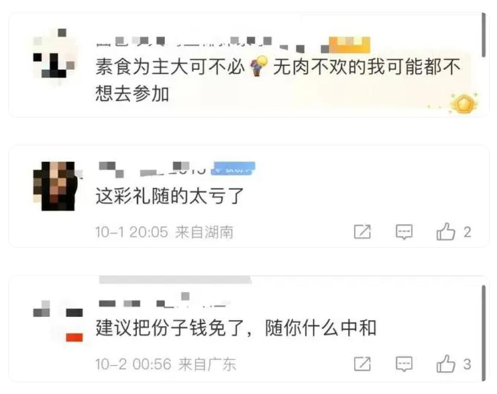
Task: Click the scrollbar beside the first comment card
Action: (x=483, y=35)
